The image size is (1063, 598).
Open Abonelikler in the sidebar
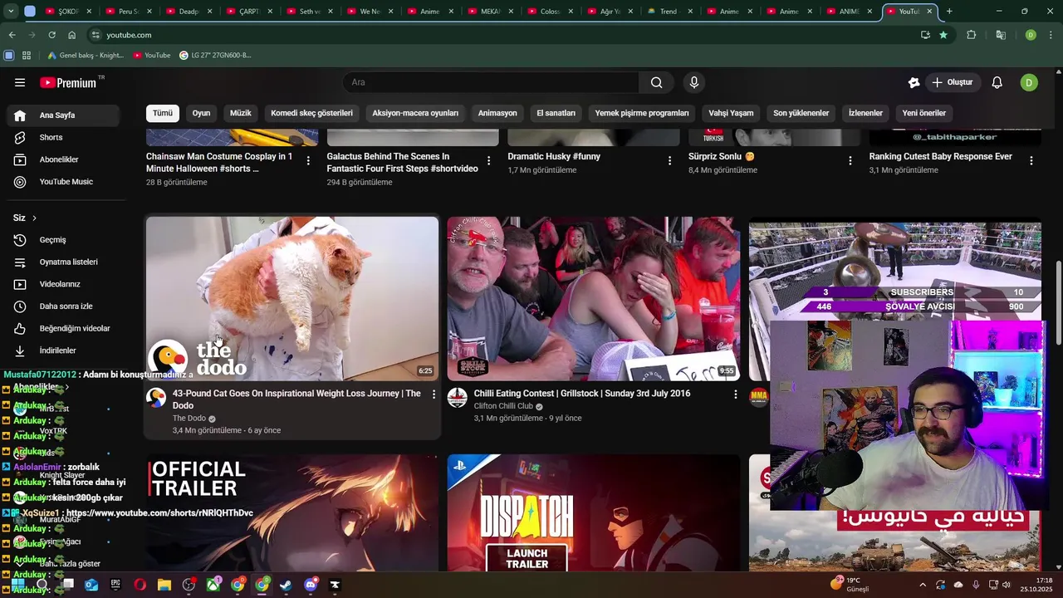(x=63, y=159)
